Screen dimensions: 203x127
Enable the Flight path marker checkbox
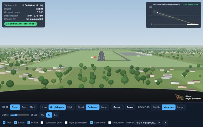click(66, 123)
